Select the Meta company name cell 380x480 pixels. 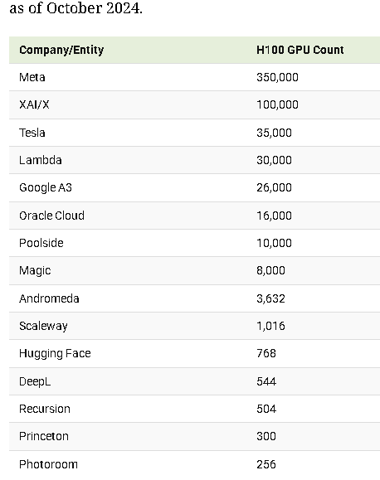click(32, 77)
